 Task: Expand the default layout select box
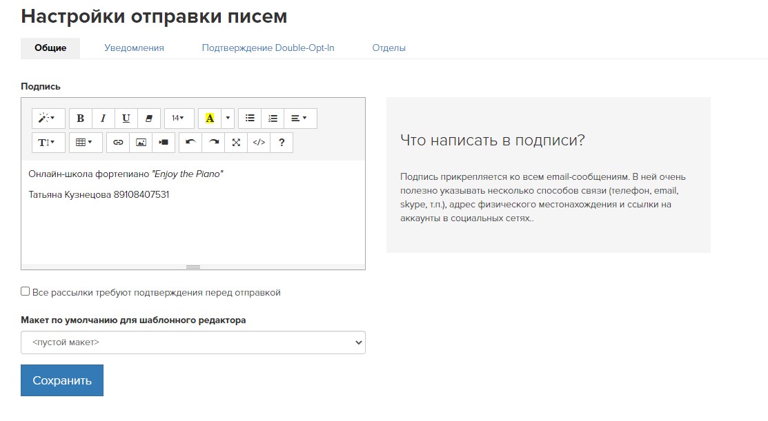(193, 342)
